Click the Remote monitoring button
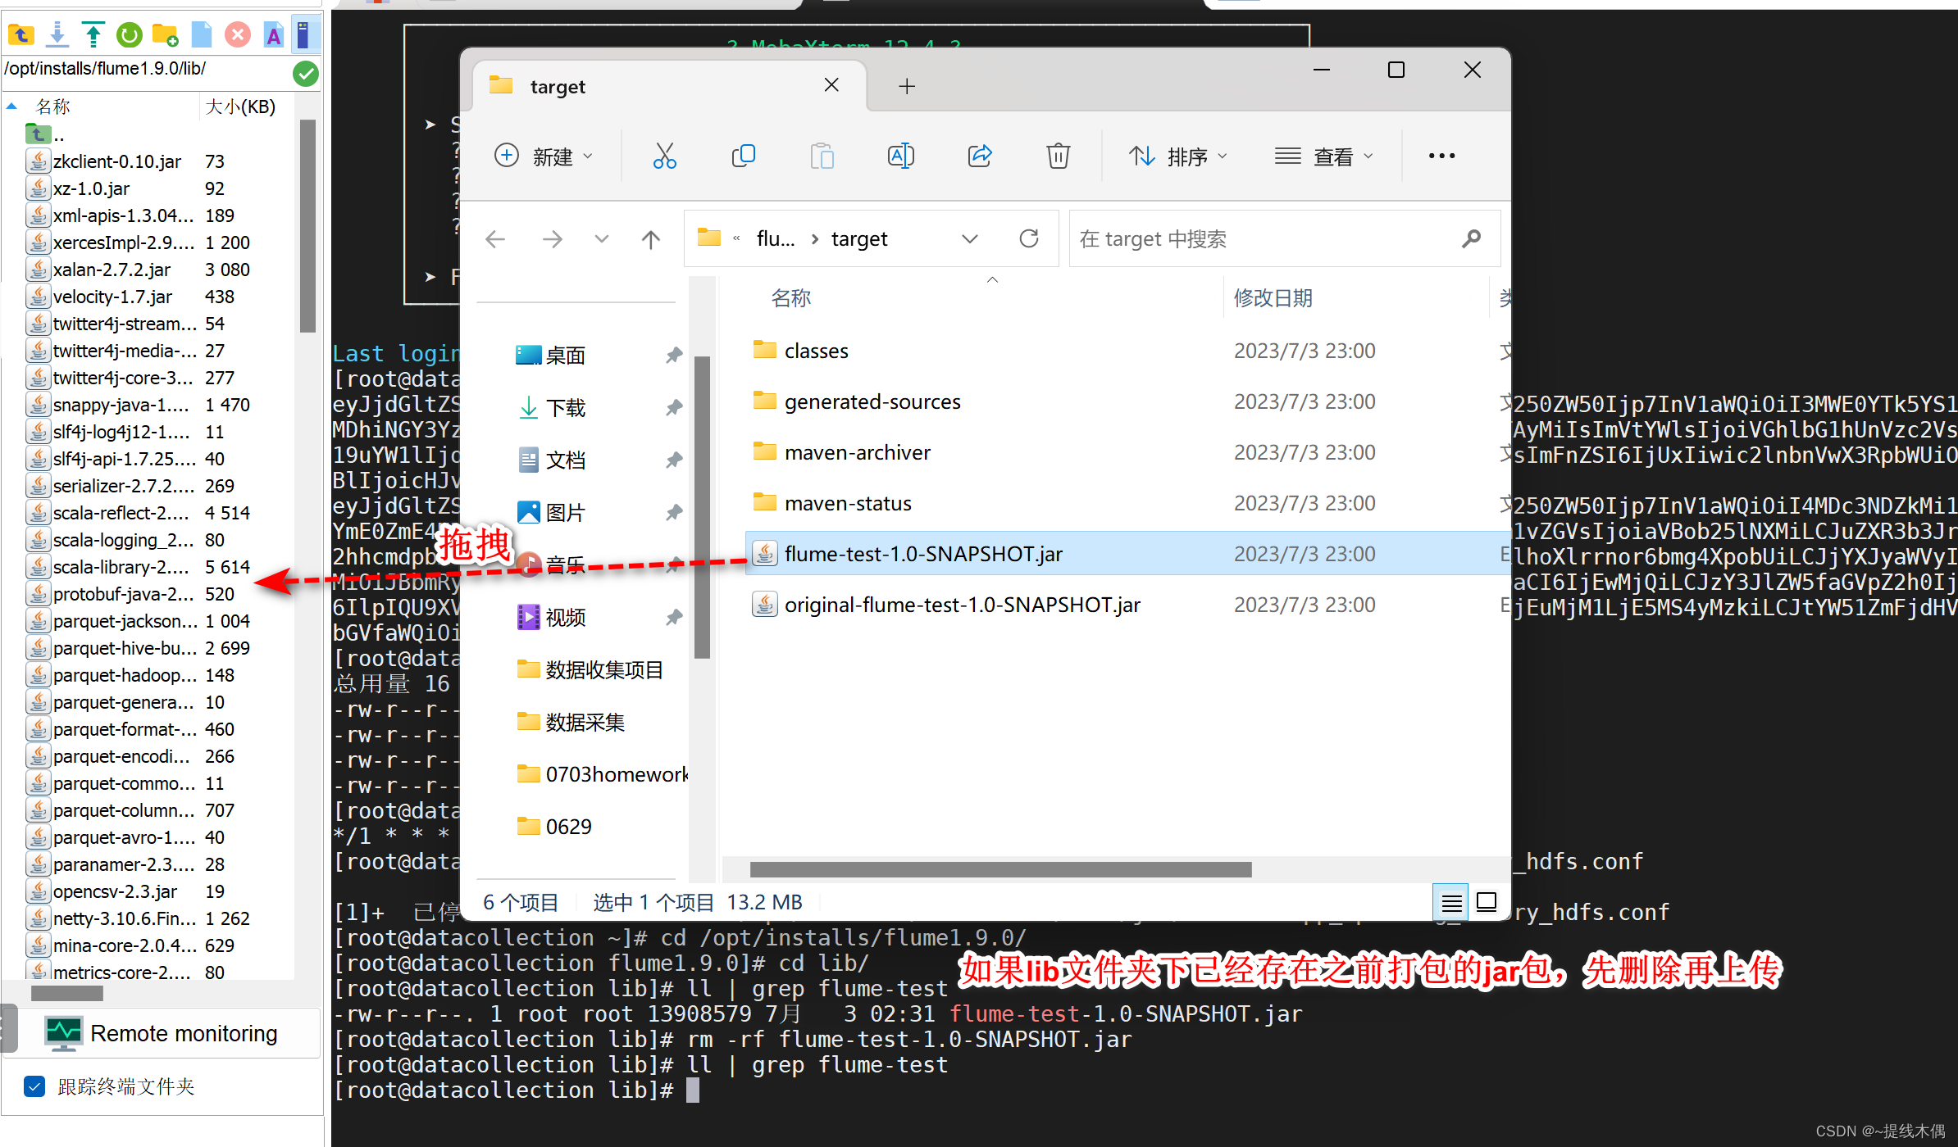The width and height of the screenshot is (1958, 1147). tap(162, 1034)
